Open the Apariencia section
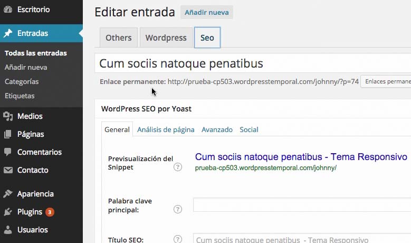Viewport: 411px width, 243px height. [x=35, y=194]
